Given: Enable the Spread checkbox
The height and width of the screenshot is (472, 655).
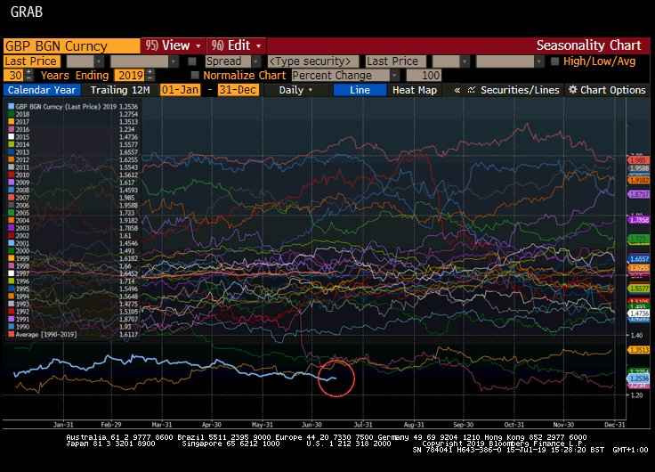Looking at the screenshot, I should (x=192, y=61).
